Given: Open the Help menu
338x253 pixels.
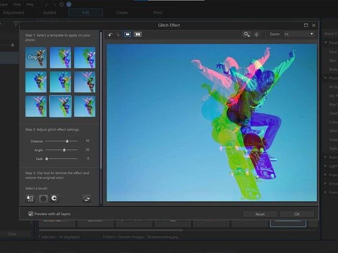Looking at the screenshot, I should click(30, 4).
